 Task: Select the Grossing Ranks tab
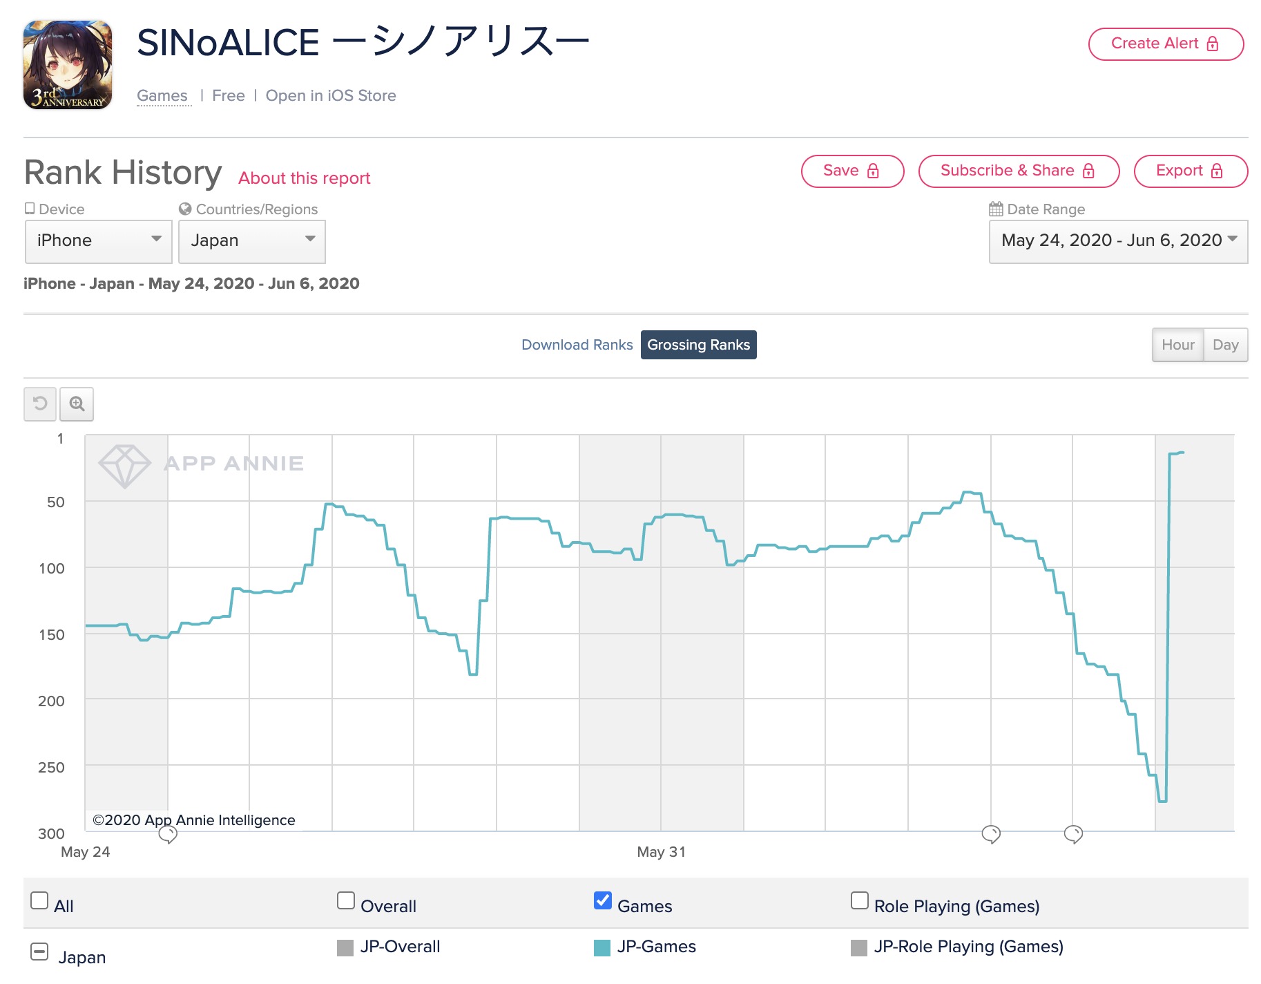pos(698,345)
